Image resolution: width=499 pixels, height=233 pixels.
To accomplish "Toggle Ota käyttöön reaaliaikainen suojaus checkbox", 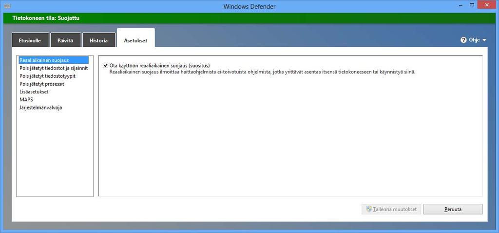I will coord(106,66).
